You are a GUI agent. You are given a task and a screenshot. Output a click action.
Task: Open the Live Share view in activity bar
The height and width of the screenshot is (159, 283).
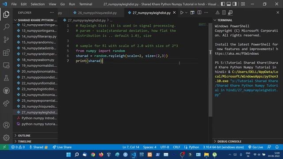coord(6,103)
